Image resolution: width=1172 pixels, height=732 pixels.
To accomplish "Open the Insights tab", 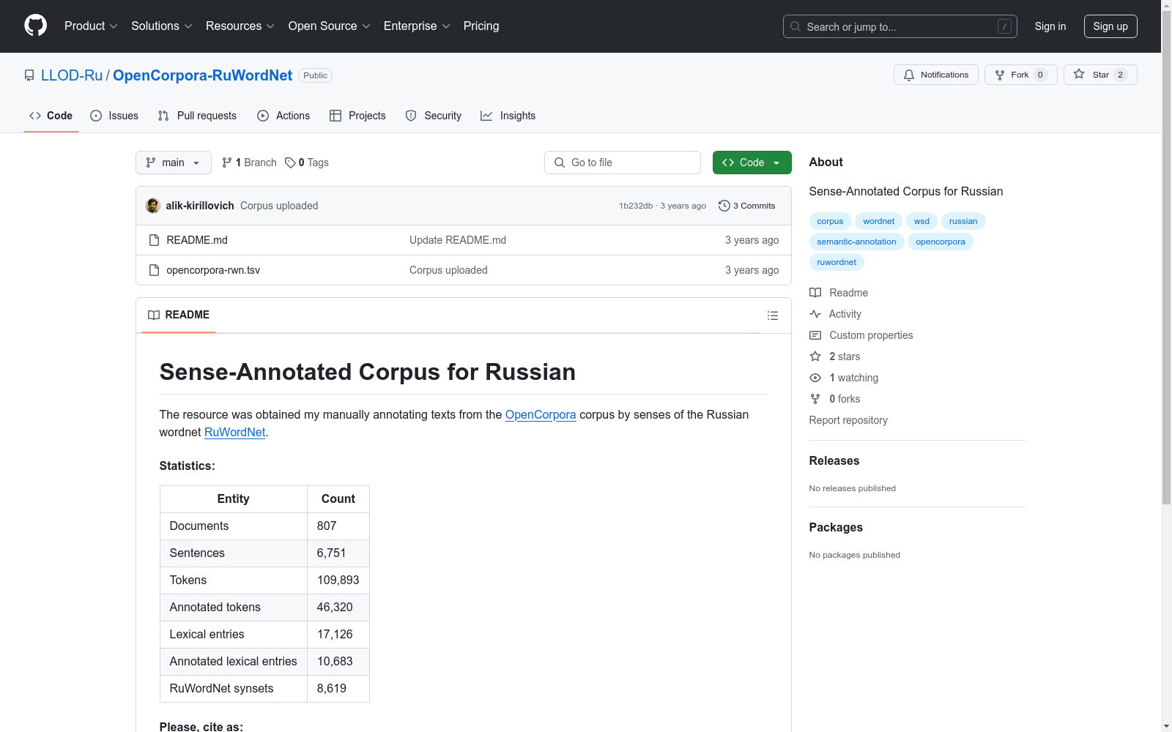I will (508, 116).
